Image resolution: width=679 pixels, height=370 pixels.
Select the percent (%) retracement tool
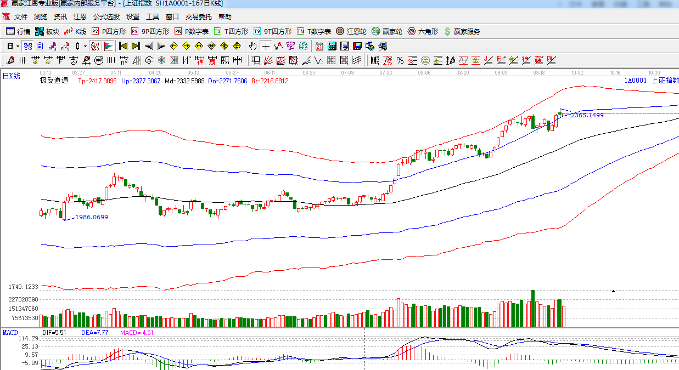coord(400,60)
